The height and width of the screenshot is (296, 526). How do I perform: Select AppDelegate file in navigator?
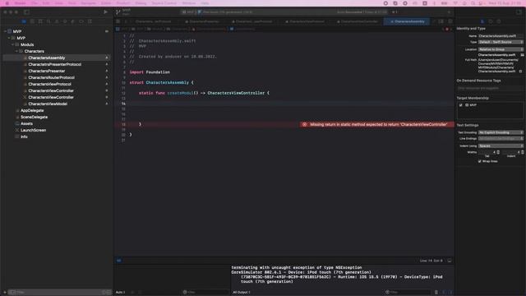point(32,110)
